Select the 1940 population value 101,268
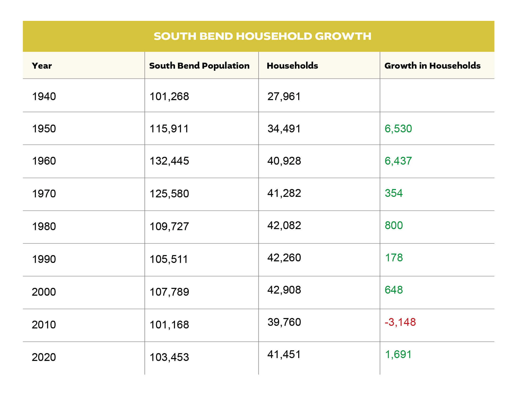The height and width of the screenshot is (395, 521). [x=169, y=96]
